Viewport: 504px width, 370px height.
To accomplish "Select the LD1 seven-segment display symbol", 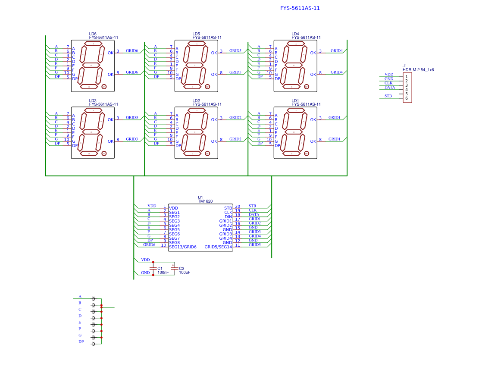I will point(296,133).
